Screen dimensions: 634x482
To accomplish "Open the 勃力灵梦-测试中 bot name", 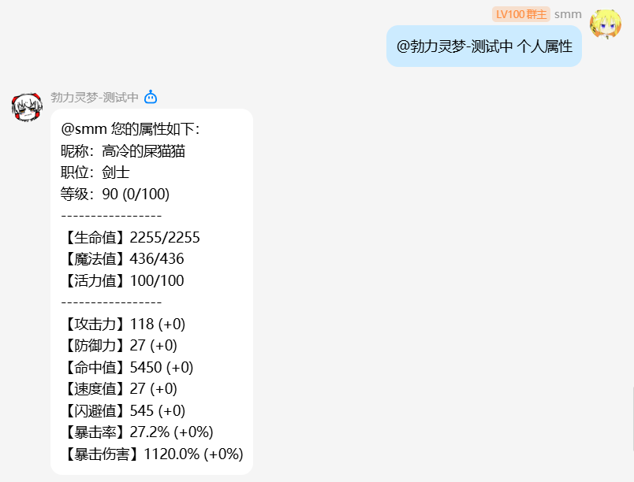I will (95, 98).
